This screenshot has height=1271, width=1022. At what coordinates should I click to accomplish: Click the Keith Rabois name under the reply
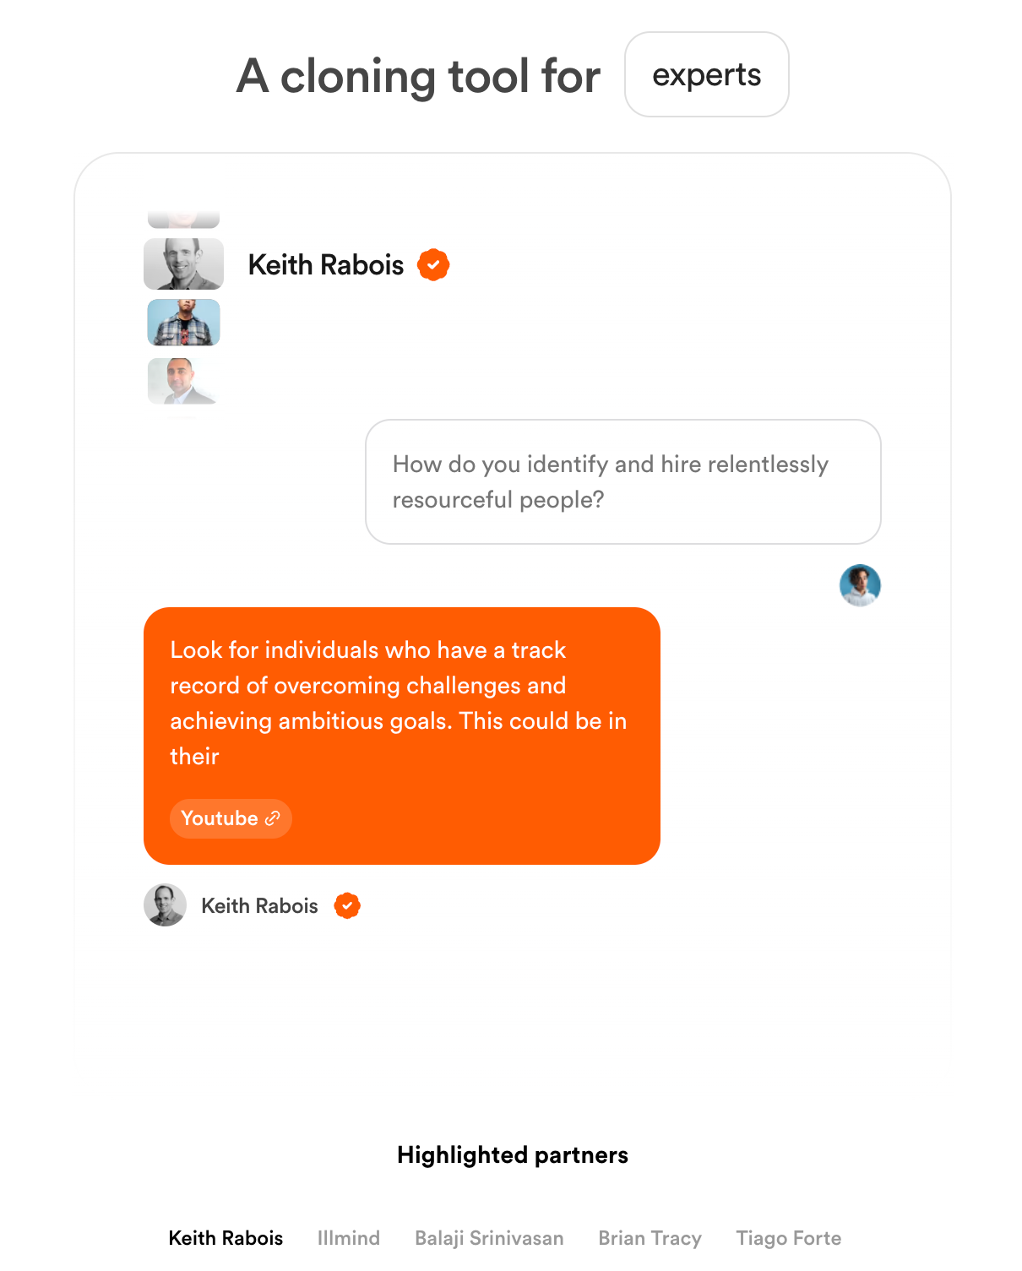[x=259, y=906]
